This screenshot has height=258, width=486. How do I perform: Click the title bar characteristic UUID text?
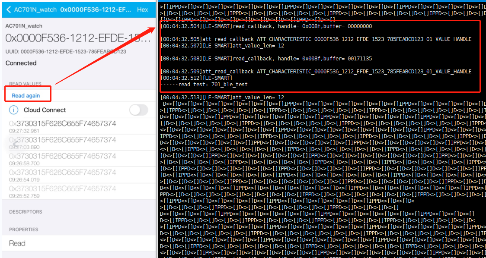tap(95, 9)
